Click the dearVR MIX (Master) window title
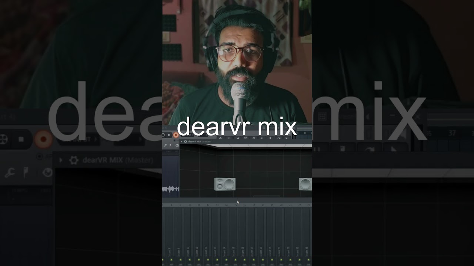474x266 pixels. point(199,141)
